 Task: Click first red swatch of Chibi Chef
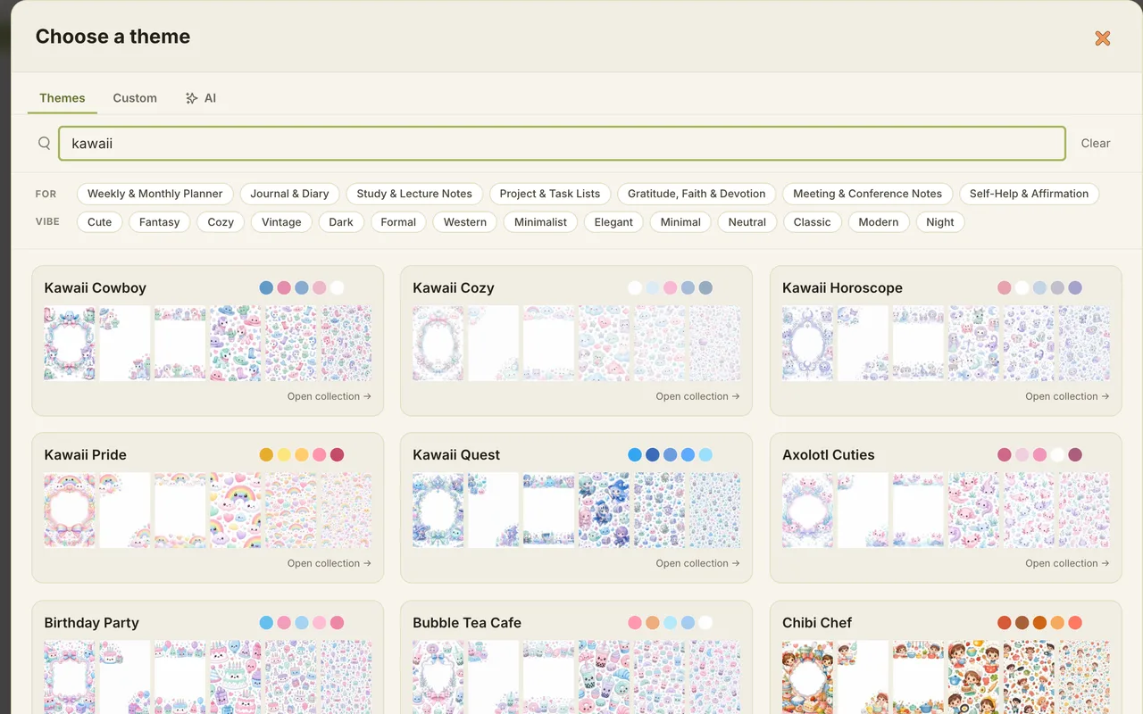click(x=1005, y=622)
